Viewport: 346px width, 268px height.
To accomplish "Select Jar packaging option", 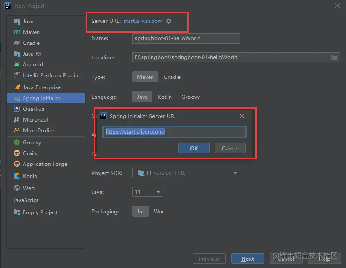I will [140, 211].
